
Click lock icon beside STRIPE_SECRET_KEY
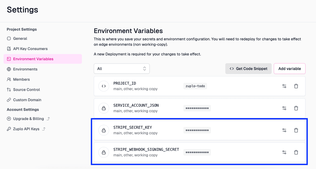(104, 130)
